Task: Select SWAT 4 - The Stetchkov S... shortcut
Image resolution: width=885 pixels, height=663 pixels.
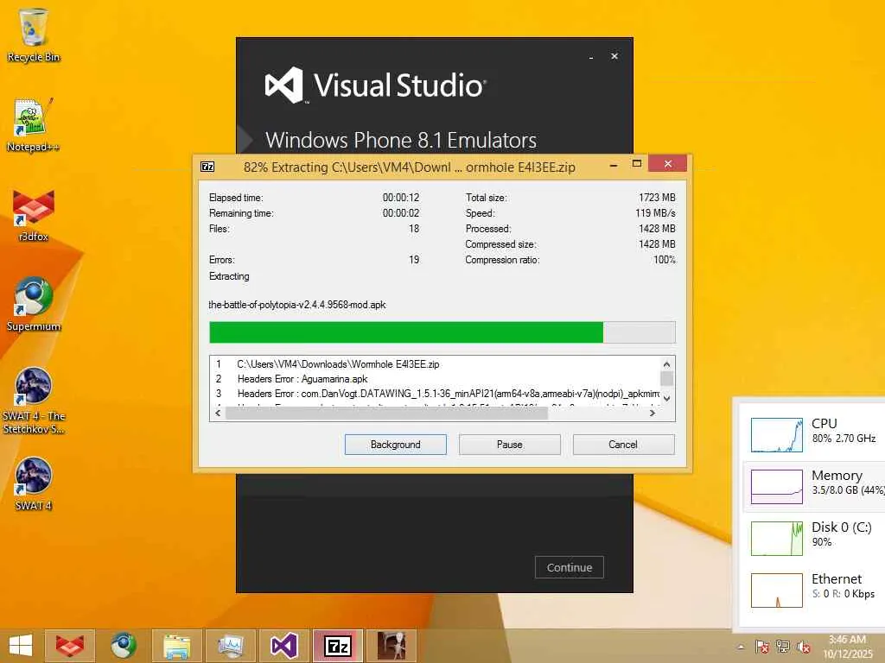Action: pyautogui.click(x=34, y=401)
